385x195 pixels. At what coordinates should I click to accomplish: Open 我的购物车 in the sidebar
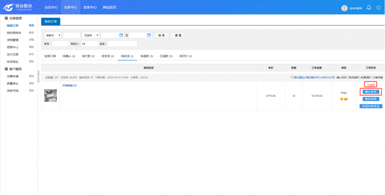[x=14, y=33]
